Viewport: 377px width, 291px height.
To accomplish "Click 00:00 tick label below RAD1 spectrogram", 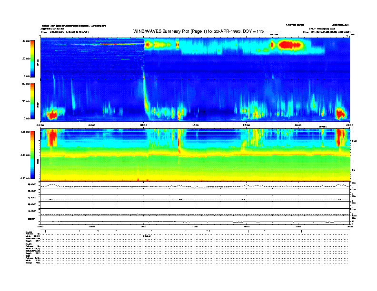I will tap(40, 125).
